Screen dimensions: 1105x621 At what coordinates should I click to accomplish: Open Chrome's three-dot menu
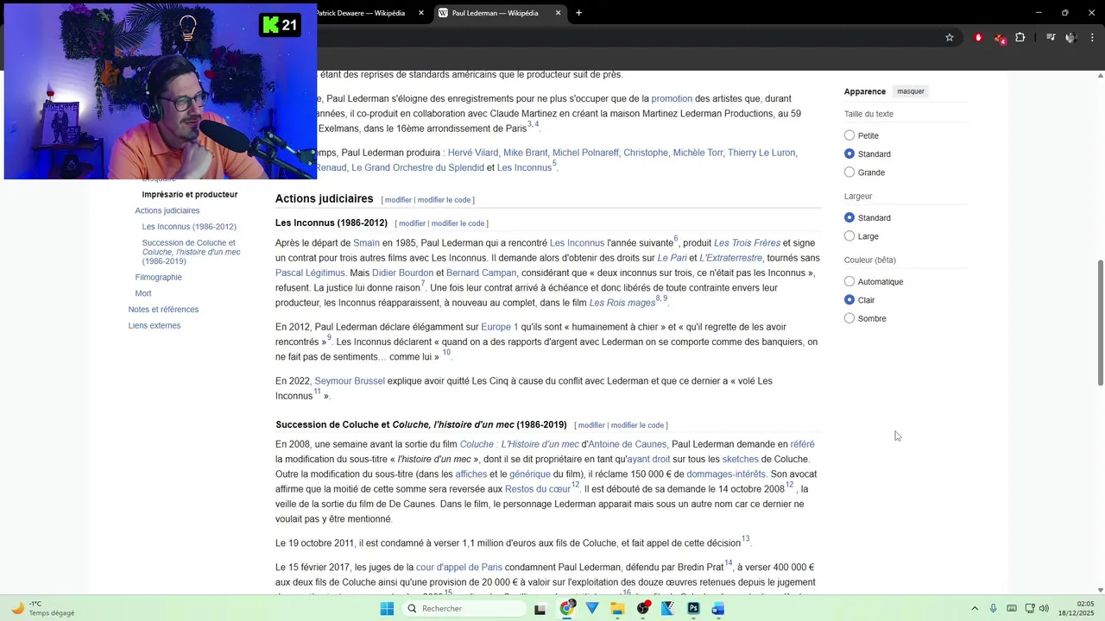tap(1093, 37)
